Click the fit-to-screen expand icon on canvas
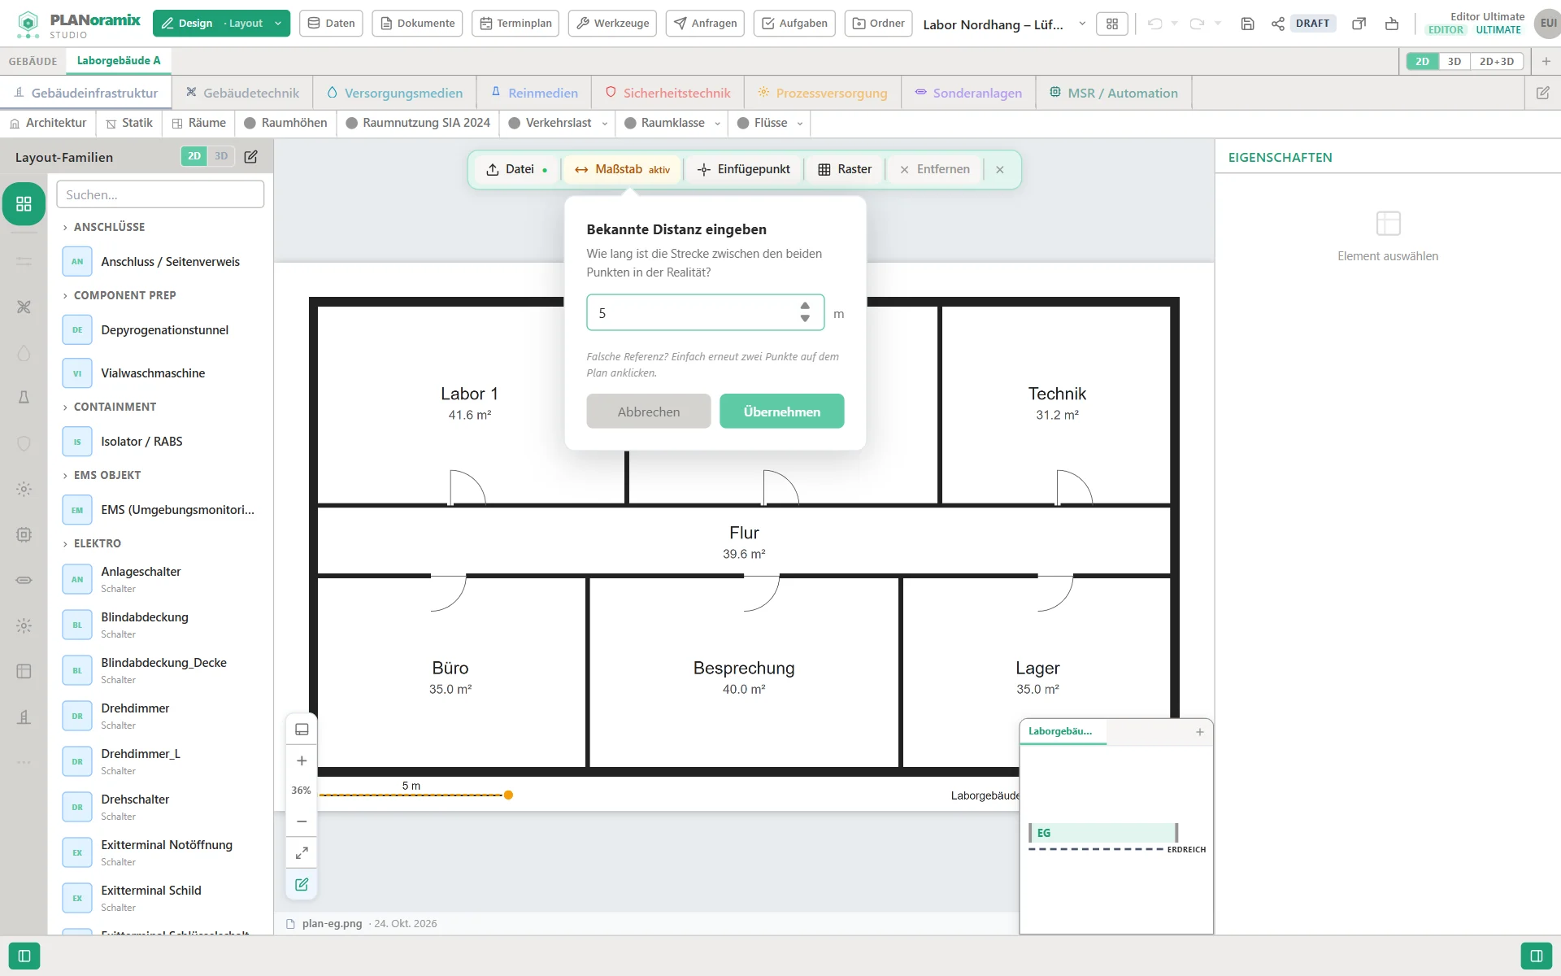Viewport: 1561px width, 976px height. click(x=302, y=852)
